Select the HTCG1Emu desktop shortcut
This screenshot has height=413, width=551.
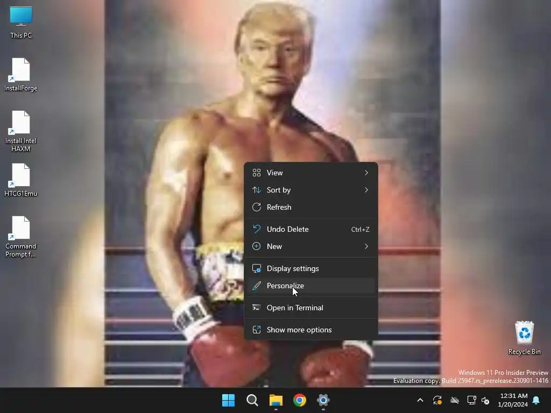(21, 180)
